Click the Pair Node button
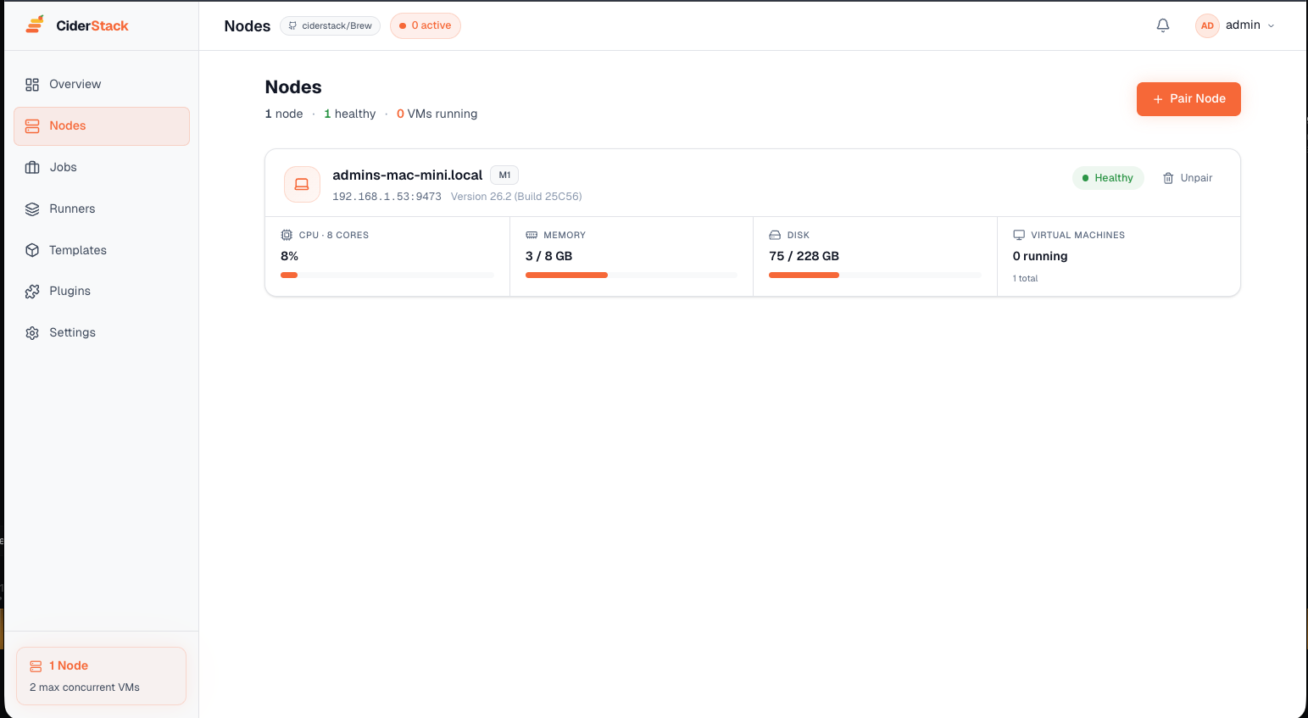 tap(1188, 98)
